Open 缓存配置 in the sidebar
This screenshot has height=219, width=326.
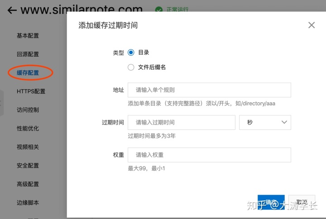click(28, 73)
